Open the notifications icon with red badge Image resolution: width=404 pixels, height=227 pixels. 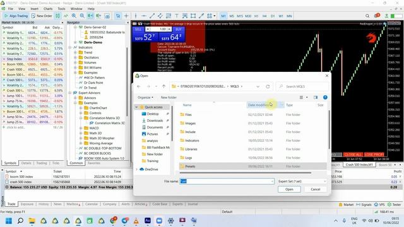pyautogui.click(x=377, y=16)
